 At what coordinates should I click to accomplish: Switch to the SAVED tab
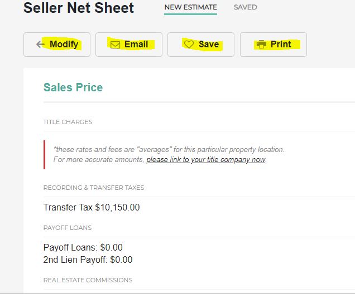click(x=245, y=7)
